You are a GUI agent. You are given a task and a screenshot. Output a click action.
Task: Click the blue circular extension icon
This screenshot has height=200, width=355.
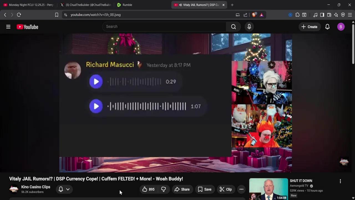[x=290, y=15]
